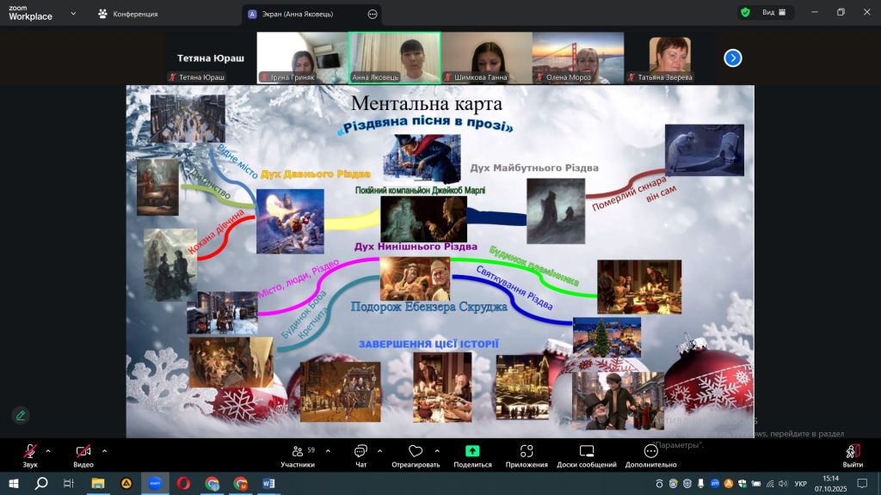Click the green encryption shield icon
Viewport: 881px width, 495px height.
[x=745, y=13]
